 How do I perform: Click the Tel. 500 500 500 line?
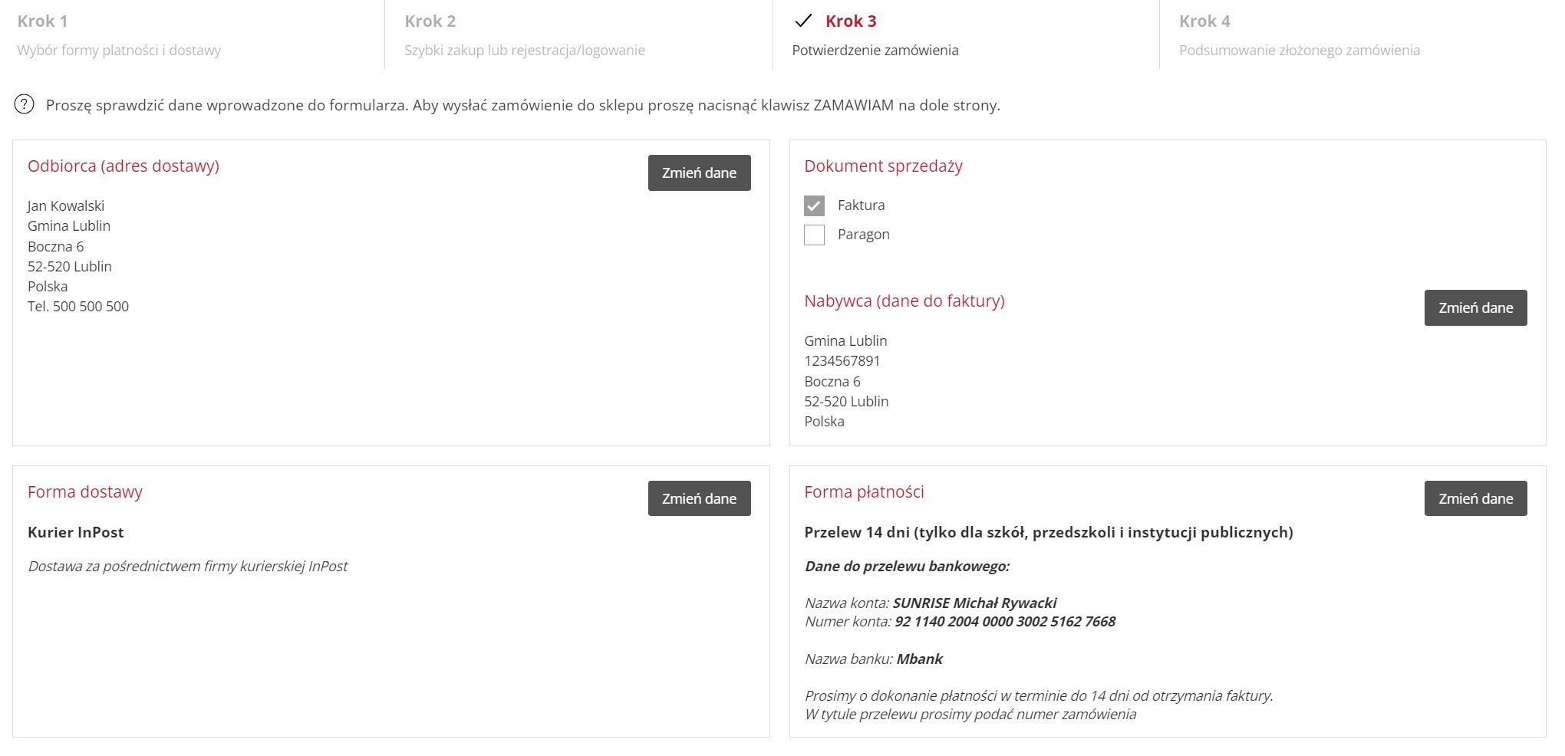click(x=78, y=307)
